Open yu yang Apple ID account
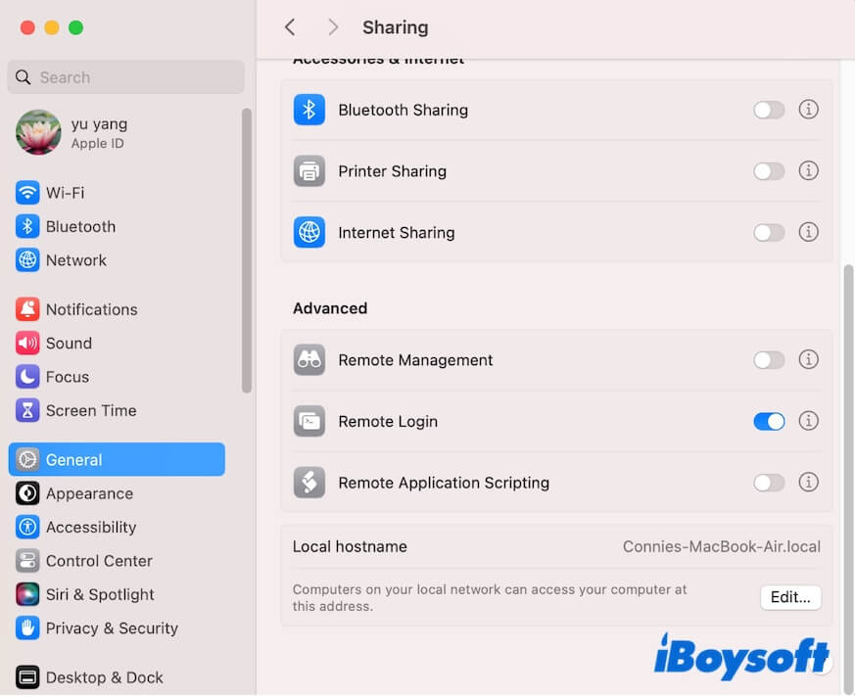The height and width of the screenshot is (697, 855). click(x=98, y=133)
